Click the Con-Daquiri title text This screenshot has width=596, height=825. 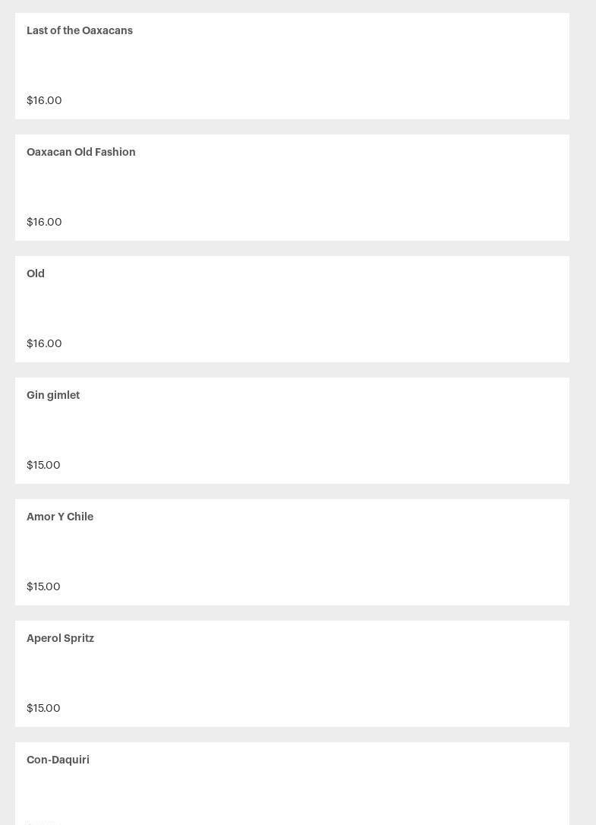pyautogui.click(x=58, y=760)
